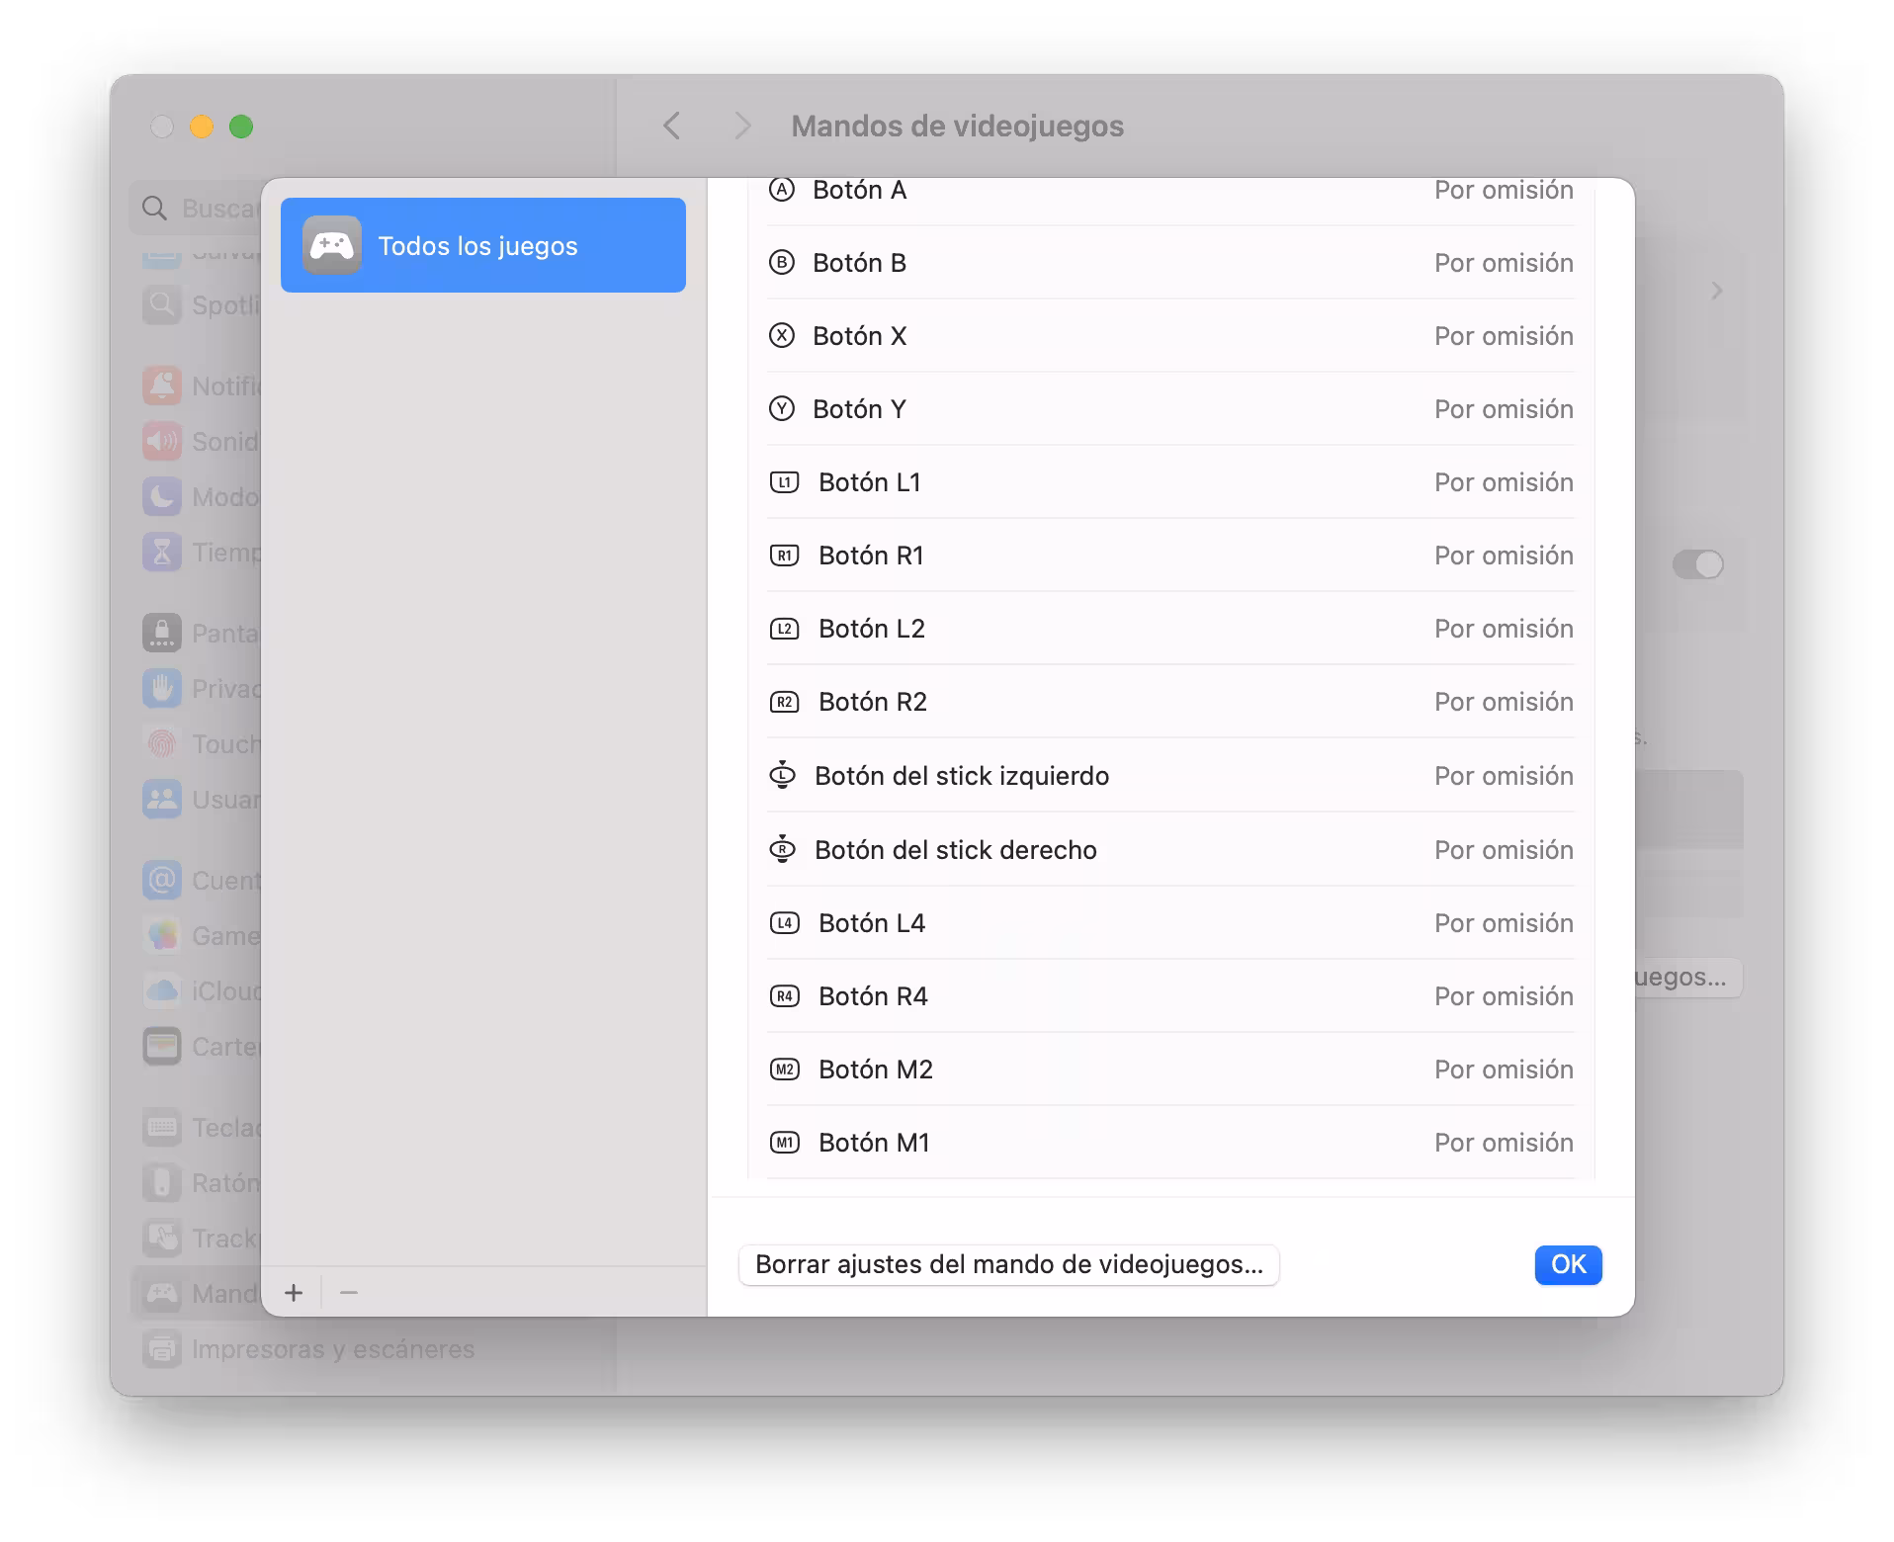Click the L1 icon in the button list

click(x=784, y=482)
